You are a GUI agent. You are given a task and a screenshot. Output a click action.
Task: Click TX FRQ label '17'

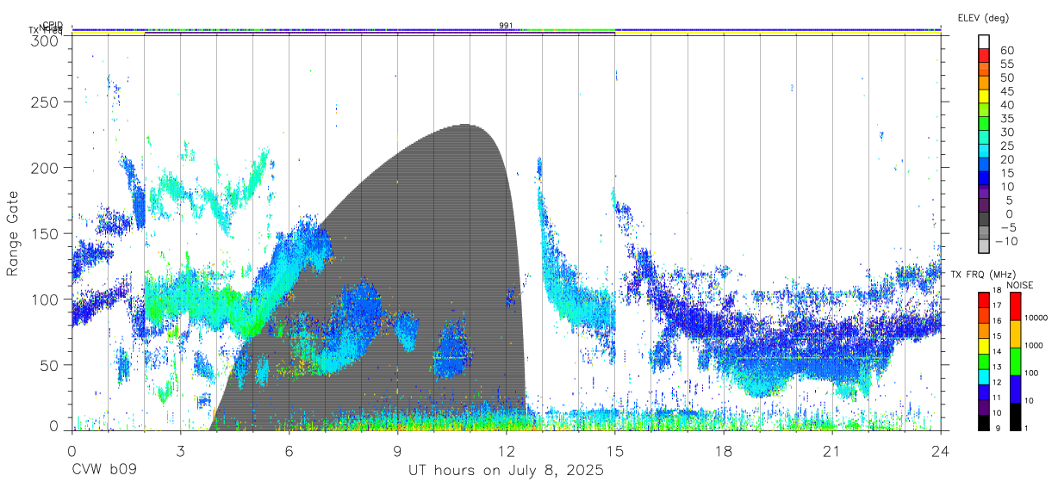[998, 306]
